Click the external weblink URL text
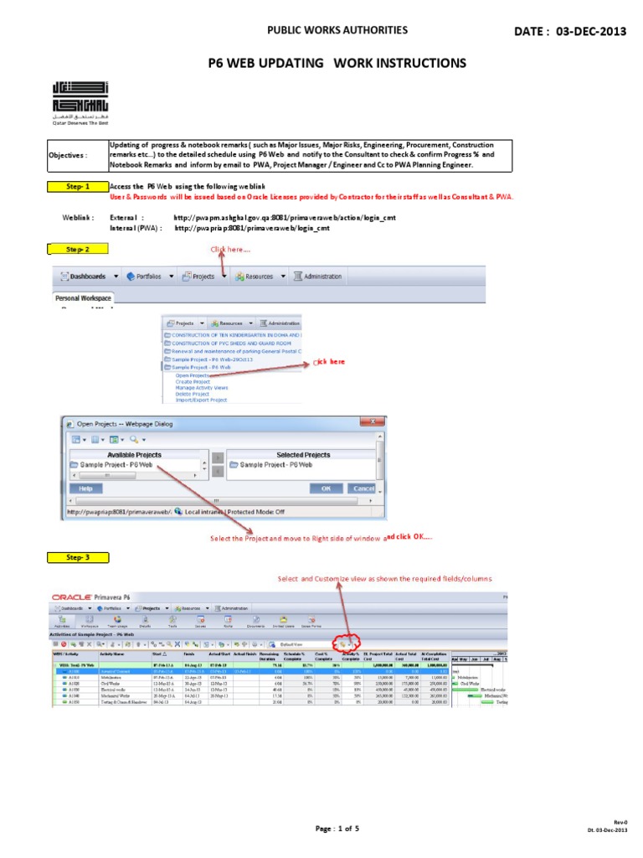643x858 pixels. (x=285, y=218)
